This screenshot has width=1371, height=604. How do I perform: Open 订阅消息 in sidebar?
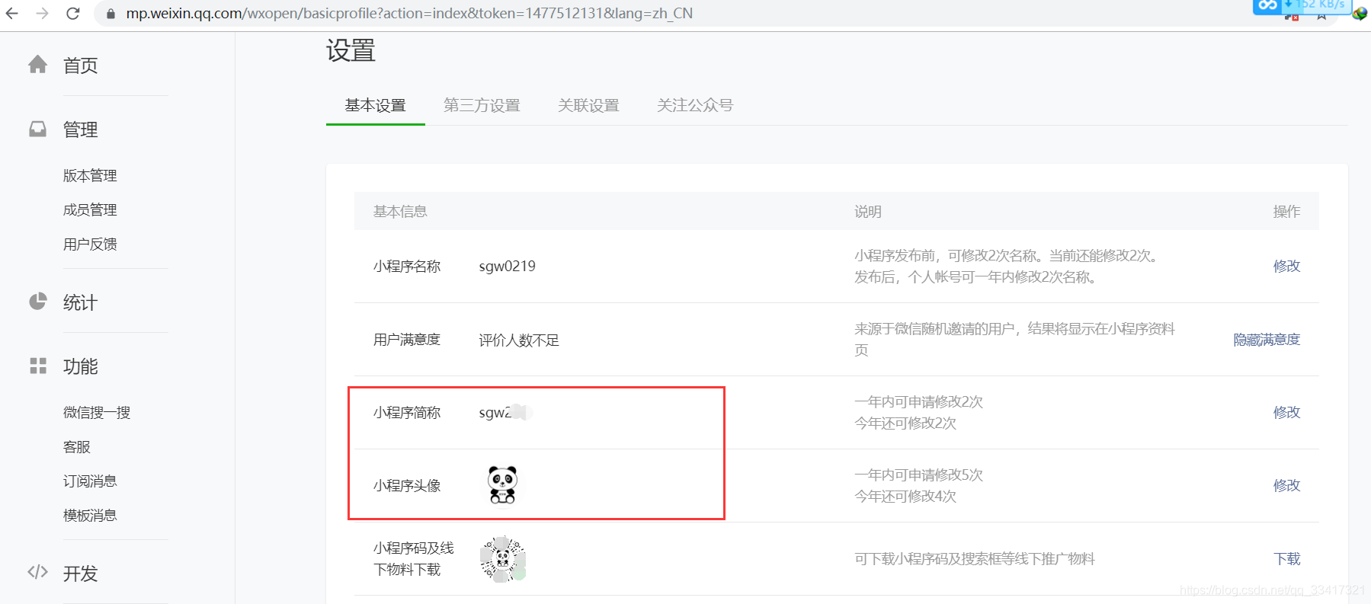point(90,481)
